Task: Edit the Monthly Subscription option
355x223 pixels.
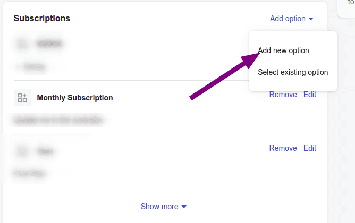Action: [x=309, y=95]
